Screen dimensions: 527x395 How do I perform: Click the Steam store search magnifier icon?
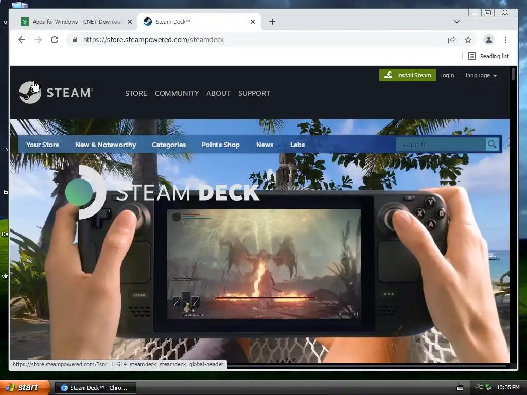(x=492, y=145)
